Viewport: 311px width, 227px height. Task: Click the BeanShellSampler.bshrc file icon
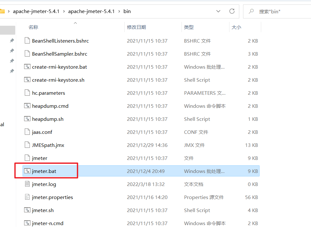27,54
